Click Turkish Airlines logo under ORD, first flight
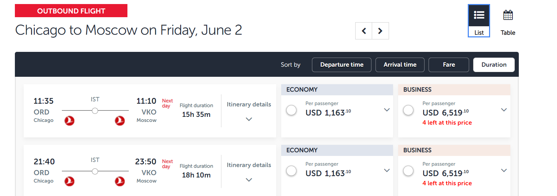 pyautogui.click(x=69, y=121)
